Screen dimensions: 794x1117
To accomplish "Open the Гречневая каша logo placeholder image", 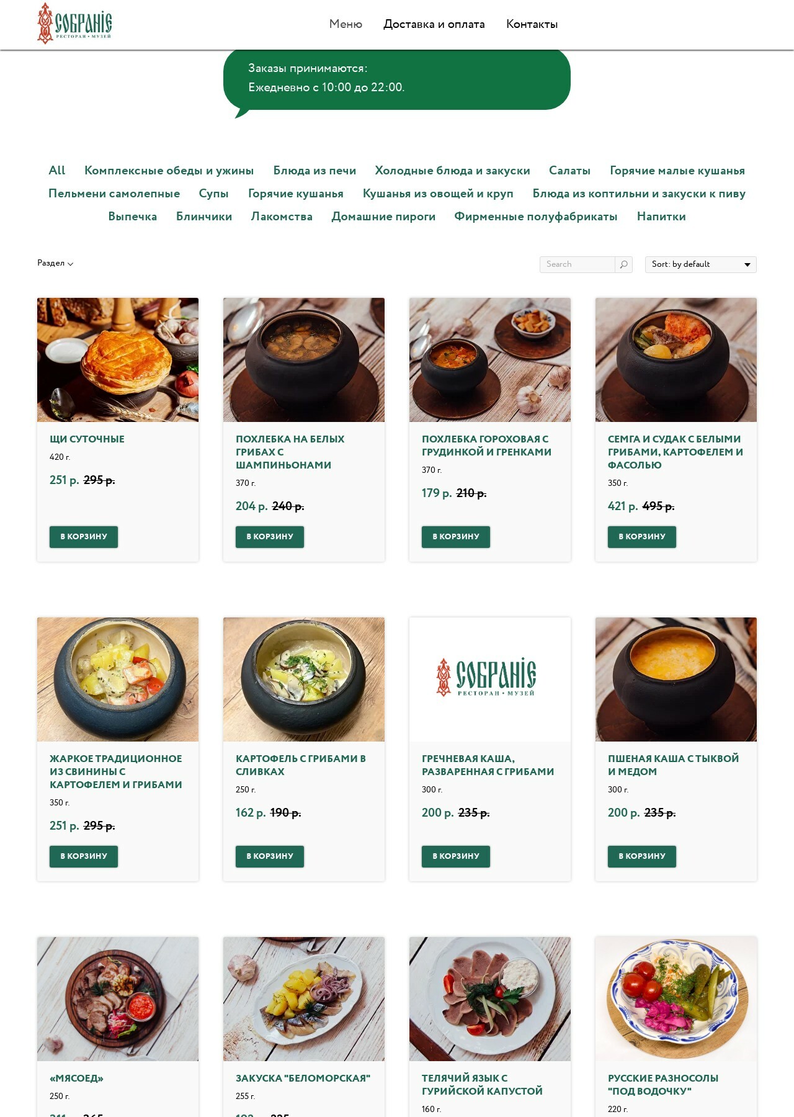I will pyautogui.click(x=490, y=680).
